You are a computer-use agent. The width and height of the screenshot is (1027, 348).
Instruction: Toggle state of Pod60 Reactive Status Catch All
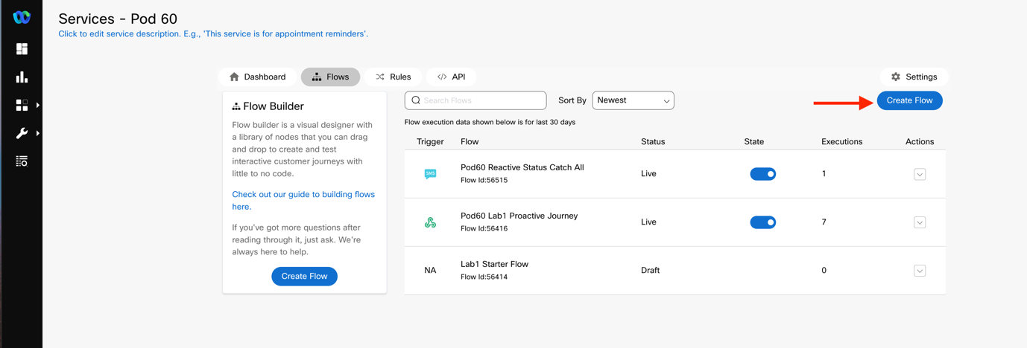[x=762, y=174]
